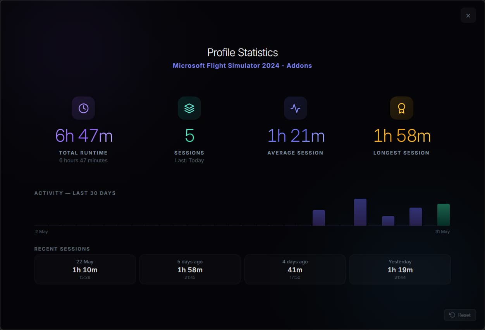Viewport: 485px width, 330px height.
Task: Click the Reset button
Action: [x=460, y=315]
